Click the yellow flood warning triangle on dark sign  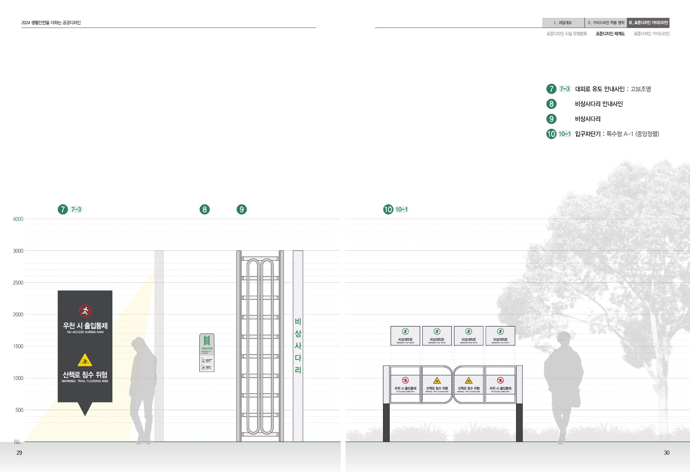tap(85, 360)
